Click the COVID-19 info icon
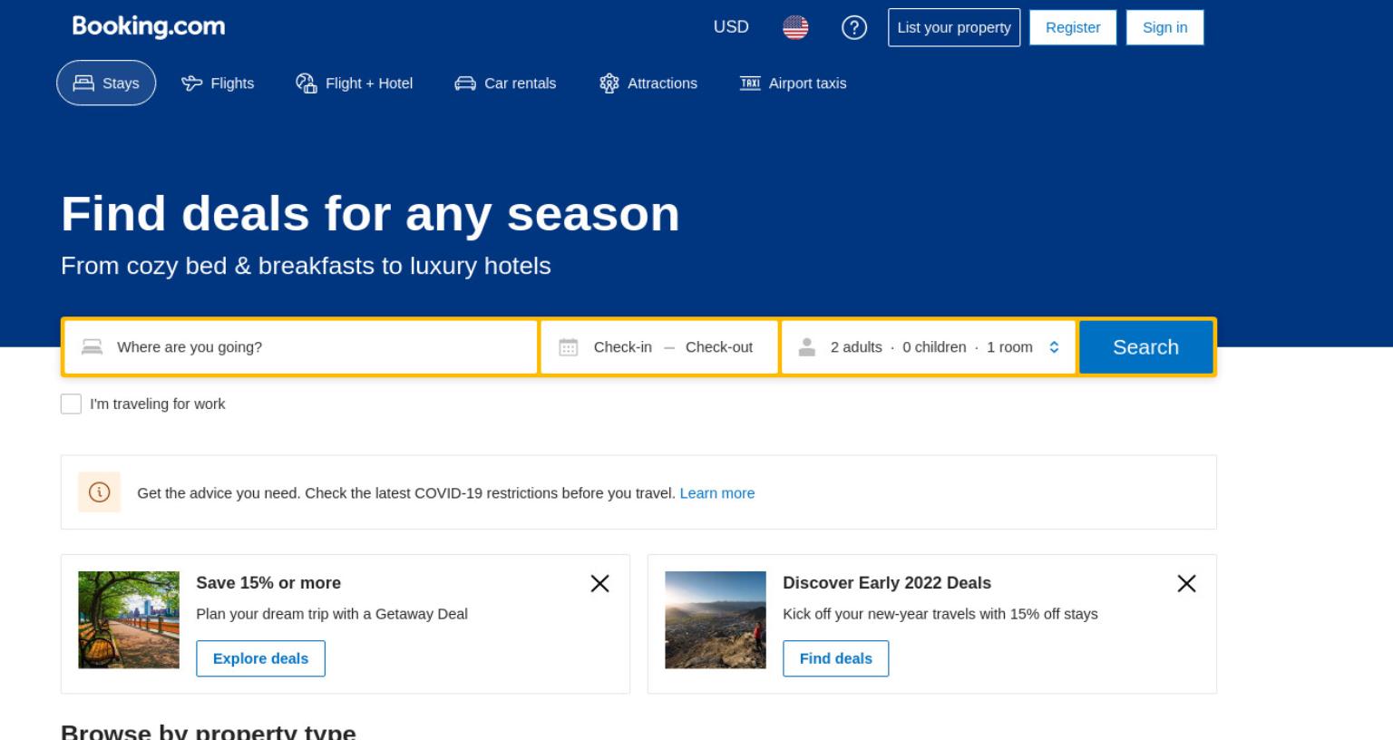 click(100, 492)
